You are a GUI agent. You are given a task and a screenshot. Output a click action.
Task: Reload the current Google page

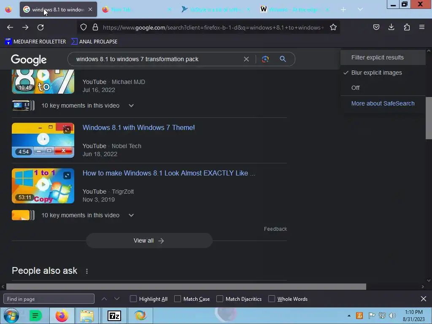click(40, 27)
